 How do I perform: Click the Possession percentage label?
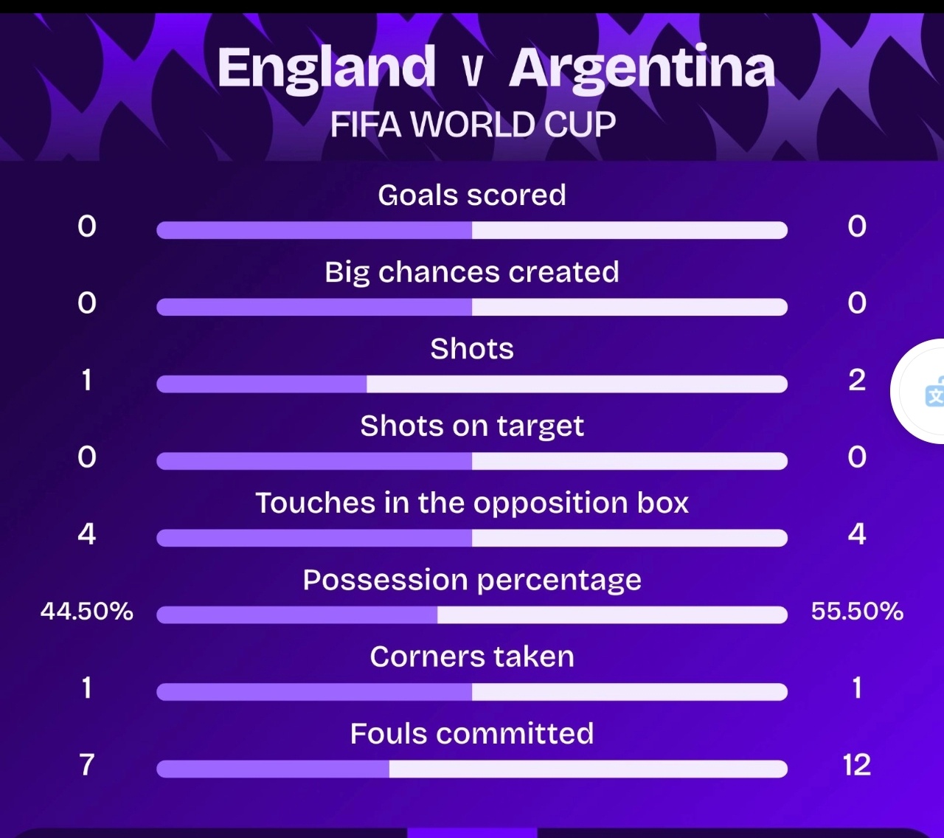tap(472, 581)
